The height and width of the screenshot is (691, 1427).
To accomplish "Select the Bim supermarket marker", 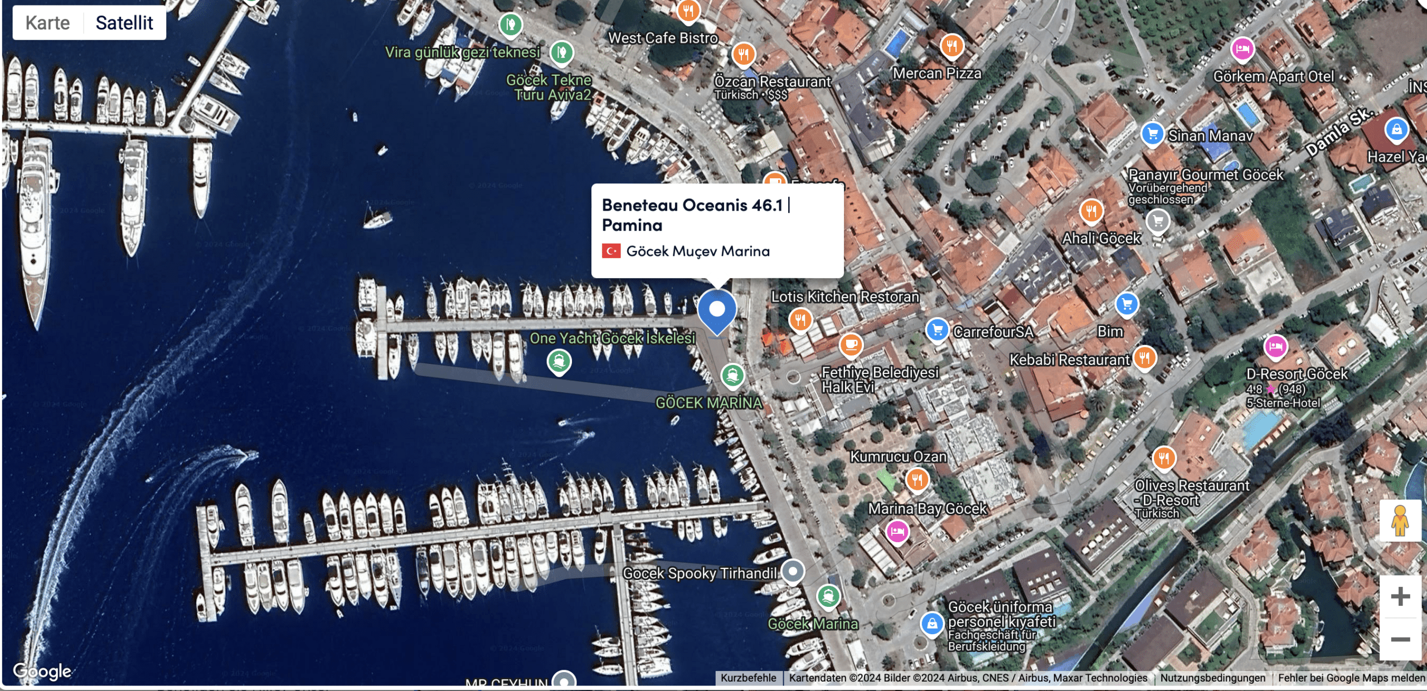I will point(1127,304).
